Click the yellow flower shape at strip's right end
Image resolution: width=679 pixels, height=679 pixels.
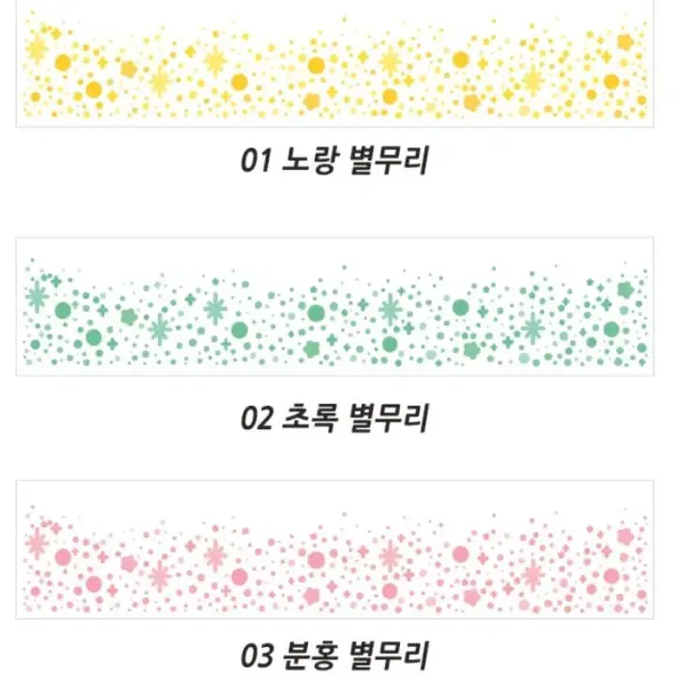625,42
